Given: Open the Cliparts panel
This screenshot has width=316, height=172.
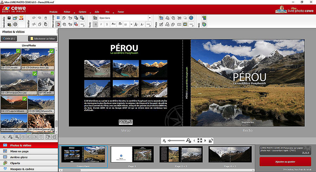Looking at the screenshot, I should tap(29, 163).
